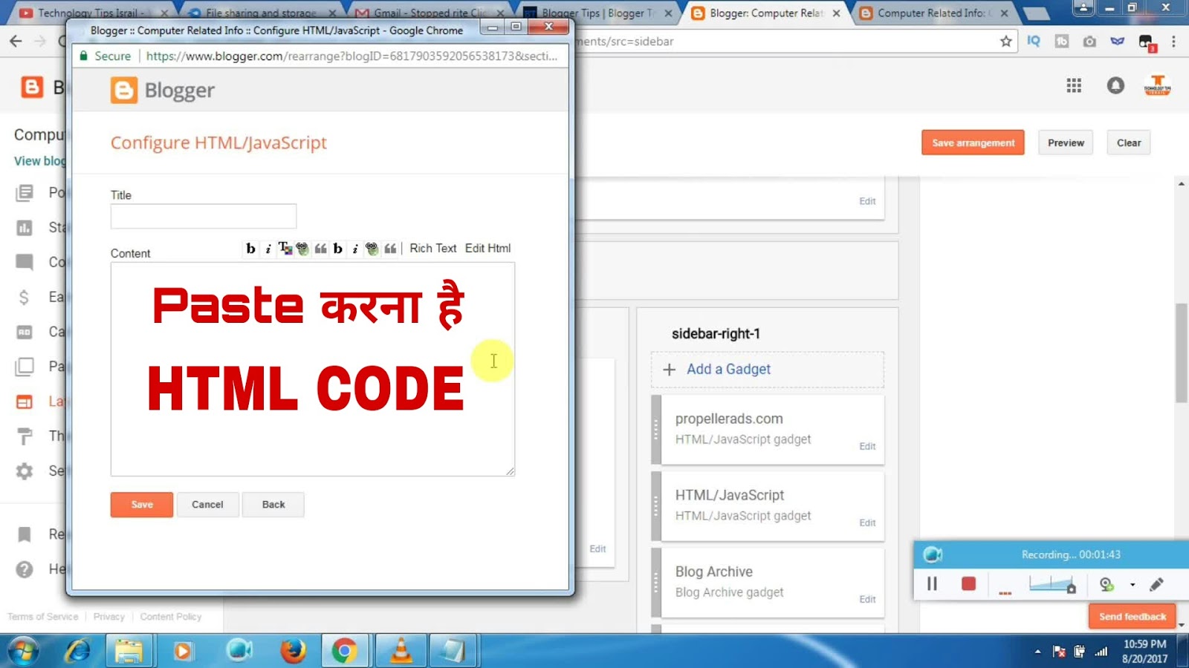This screenshot has height=668, width=1189.
Task: Stop the screen recording
Action: click(968, 584)
